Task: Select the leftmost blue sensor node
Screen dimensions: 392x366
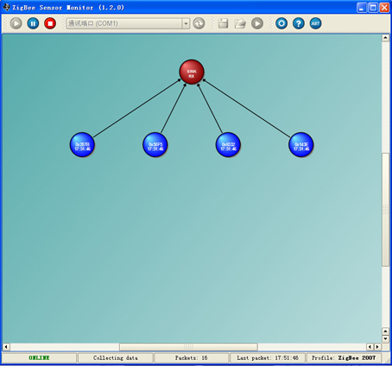Action: [82, 145]
